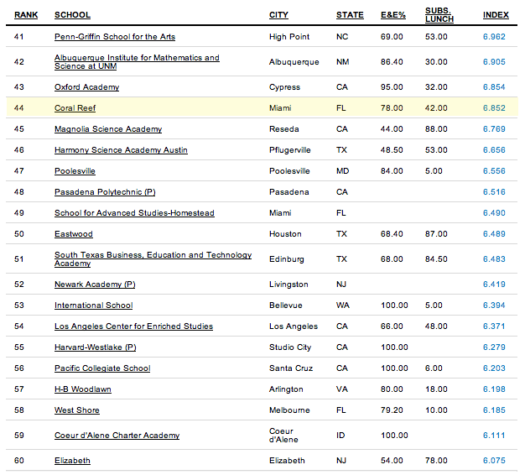Click index value 6.279
The height and width of the screenshot is (475, 525).
494,347
